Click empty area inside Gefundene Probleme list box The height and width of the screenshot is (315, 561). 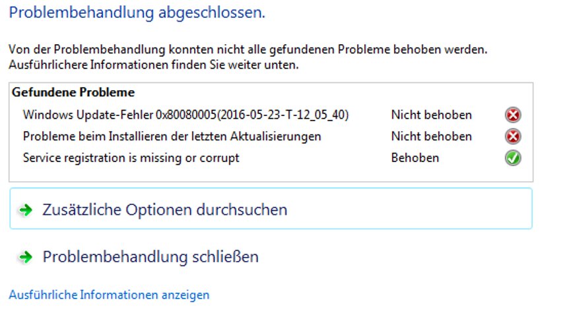tap(271, 173)
